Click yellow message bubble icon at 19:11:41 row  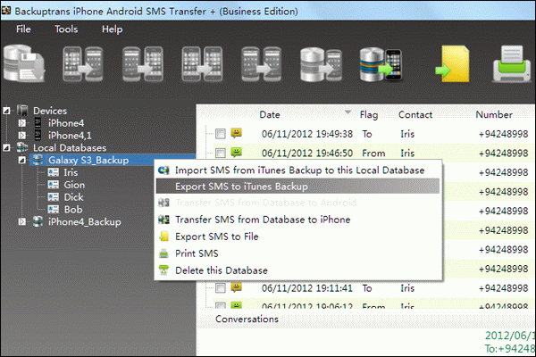pos(236,287)
